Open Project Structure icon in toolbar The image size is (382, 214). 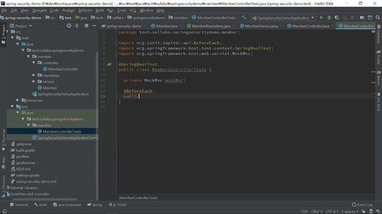362,17
